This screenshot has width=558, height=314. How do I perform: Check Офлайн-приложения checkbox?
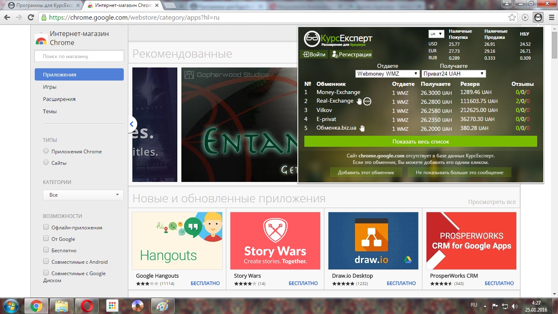[x=46, y=227]
